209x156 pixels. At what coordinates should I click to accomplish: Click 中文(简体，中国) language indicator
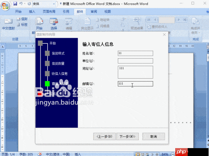point(58,154)
